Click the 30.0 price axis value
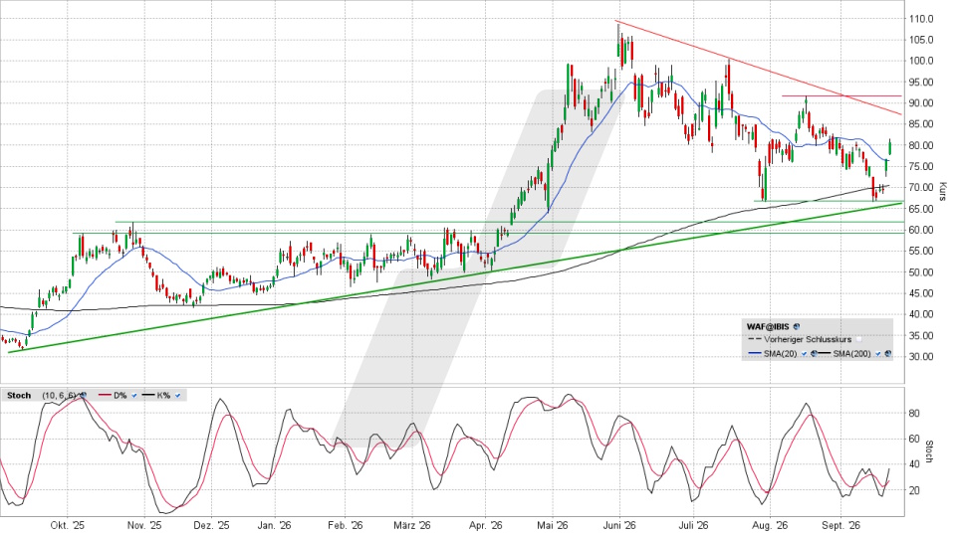The height and width of the screenshot is (537, 956). tap(922, 357)
